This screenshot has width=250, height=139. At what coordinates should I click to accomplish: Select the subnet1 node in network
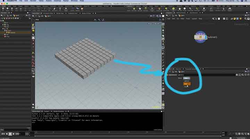tap(200, 37)
